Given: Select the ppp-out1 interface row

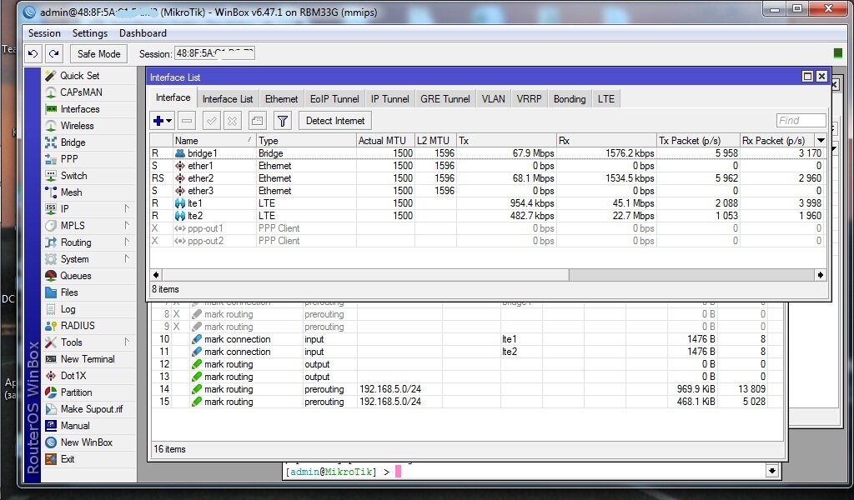Looking at the screenshot, I should click(x=488, y=228).
